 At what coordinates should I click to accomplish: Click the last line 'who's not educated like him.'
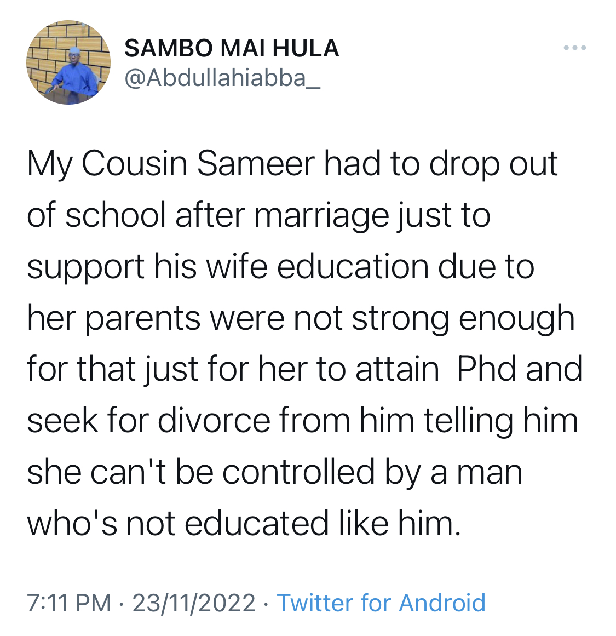click(244, 523)
